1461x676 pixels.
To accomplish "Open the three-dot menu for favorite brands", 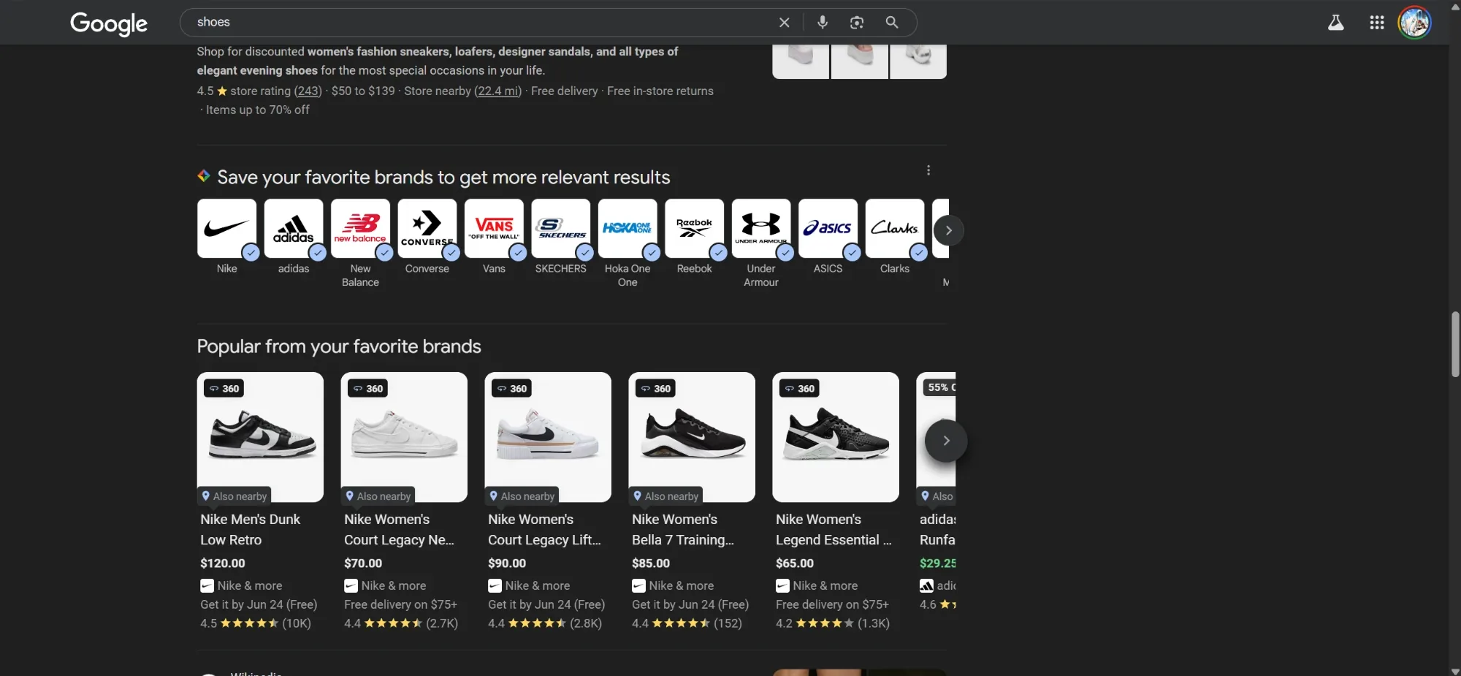I will tap(928, 170).
